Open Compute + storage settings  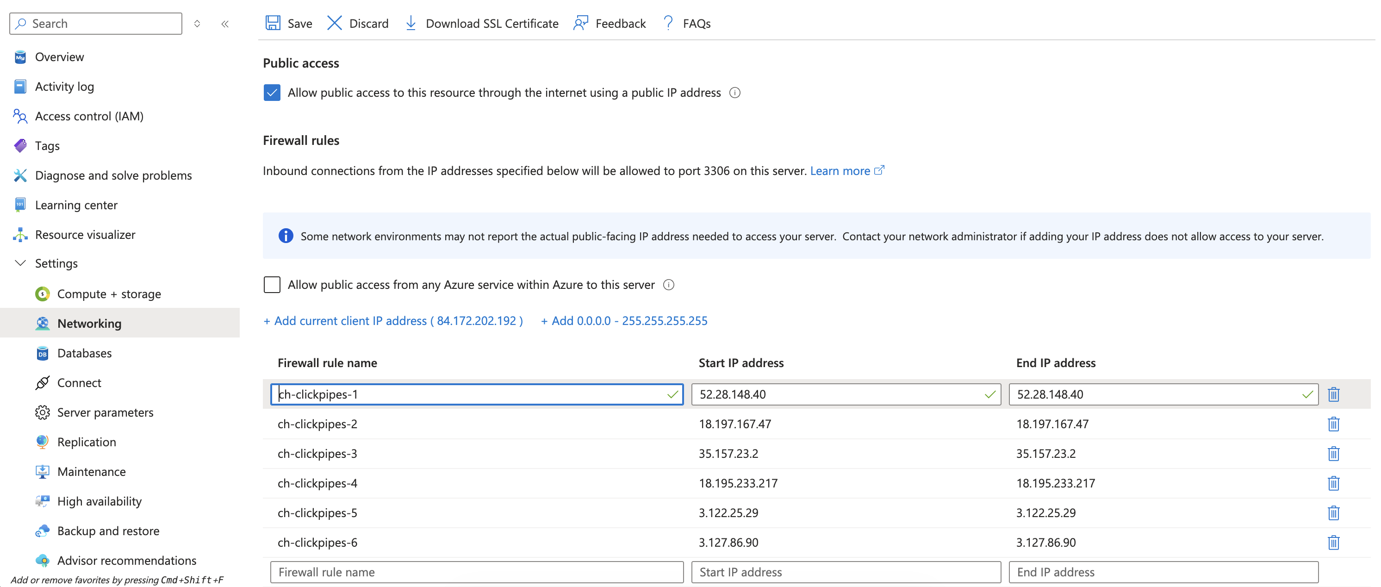(x=109, y=293)
